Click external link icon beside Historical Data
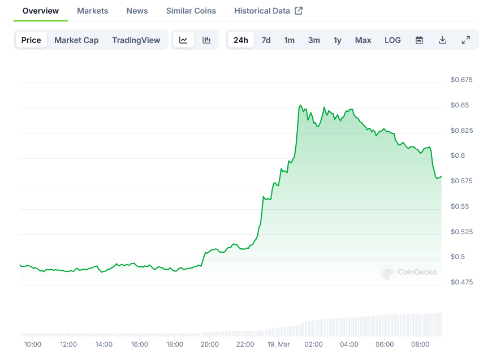Image resolution: width=479 pixels, height=354 pixels. point(299,11)
